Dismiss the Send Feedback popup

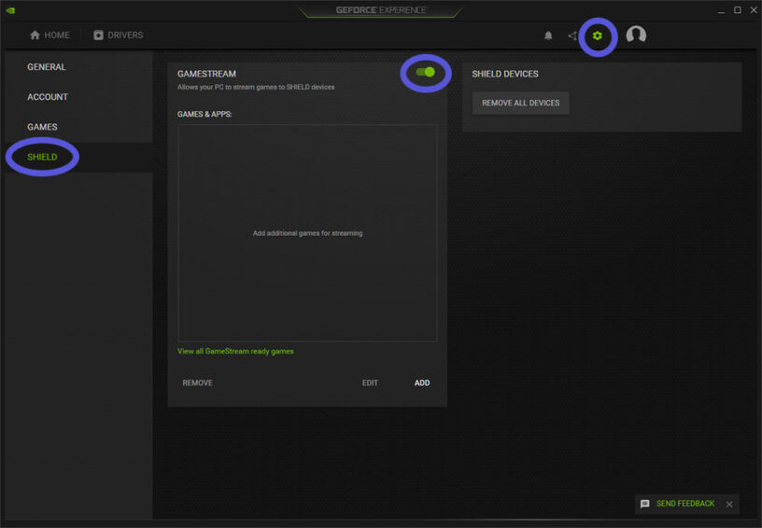tap(729, 505)
